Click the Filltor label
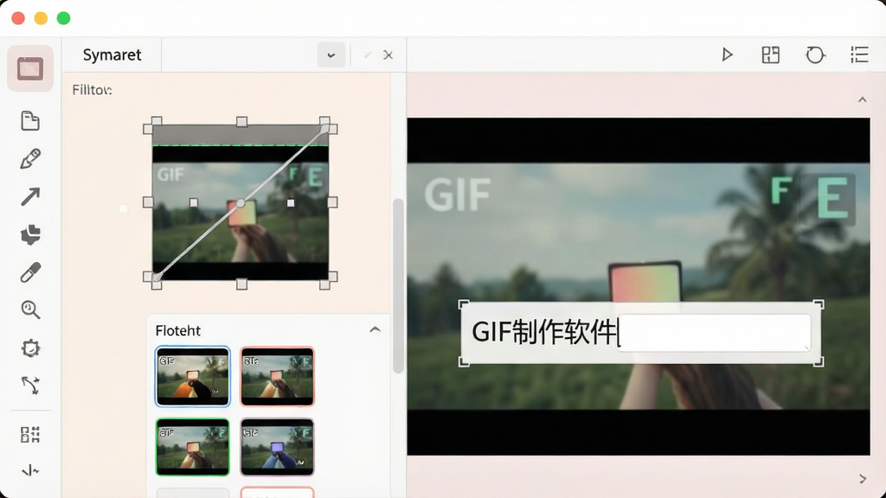Image resolution: width=886 pixels, height=498 pixels. coord(92,90)
